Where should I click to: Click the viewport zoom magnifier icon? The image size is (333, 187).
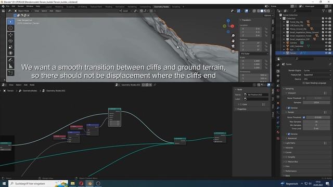[233, 36]
